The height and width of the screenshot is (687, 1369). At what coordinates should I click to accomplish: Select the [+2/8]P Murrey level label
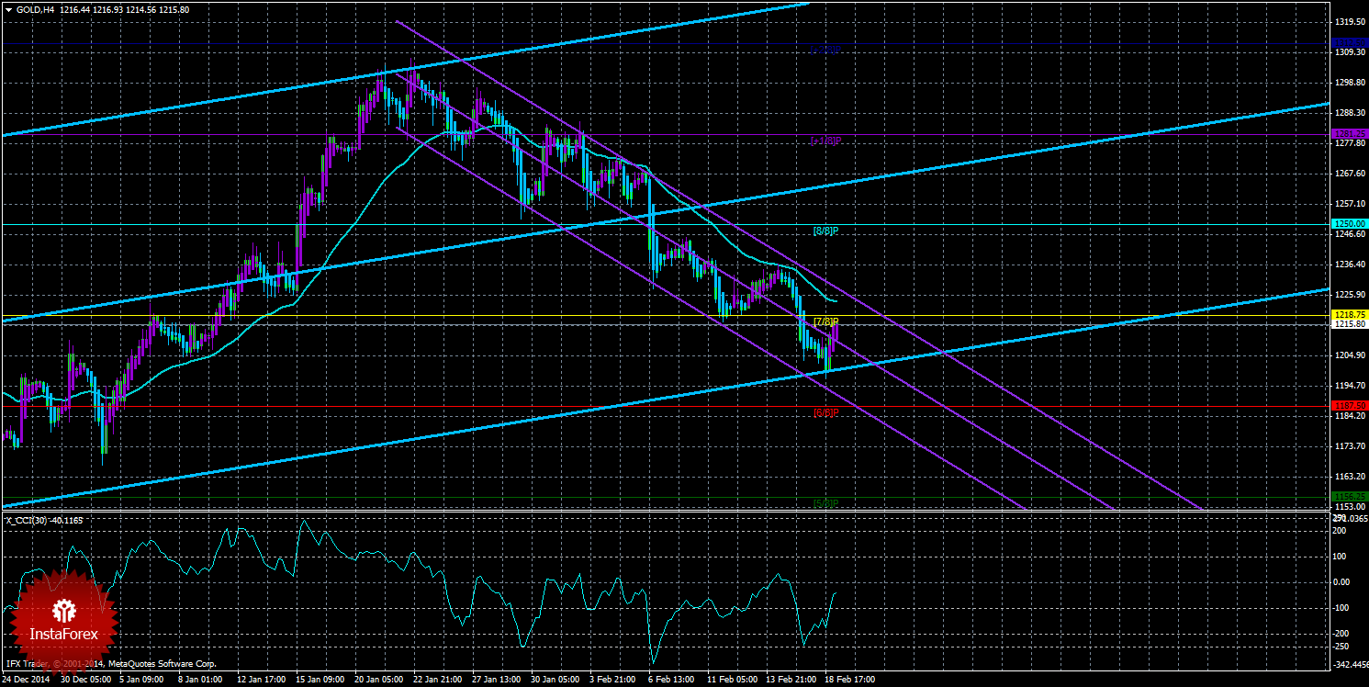[x=826, y=50]
